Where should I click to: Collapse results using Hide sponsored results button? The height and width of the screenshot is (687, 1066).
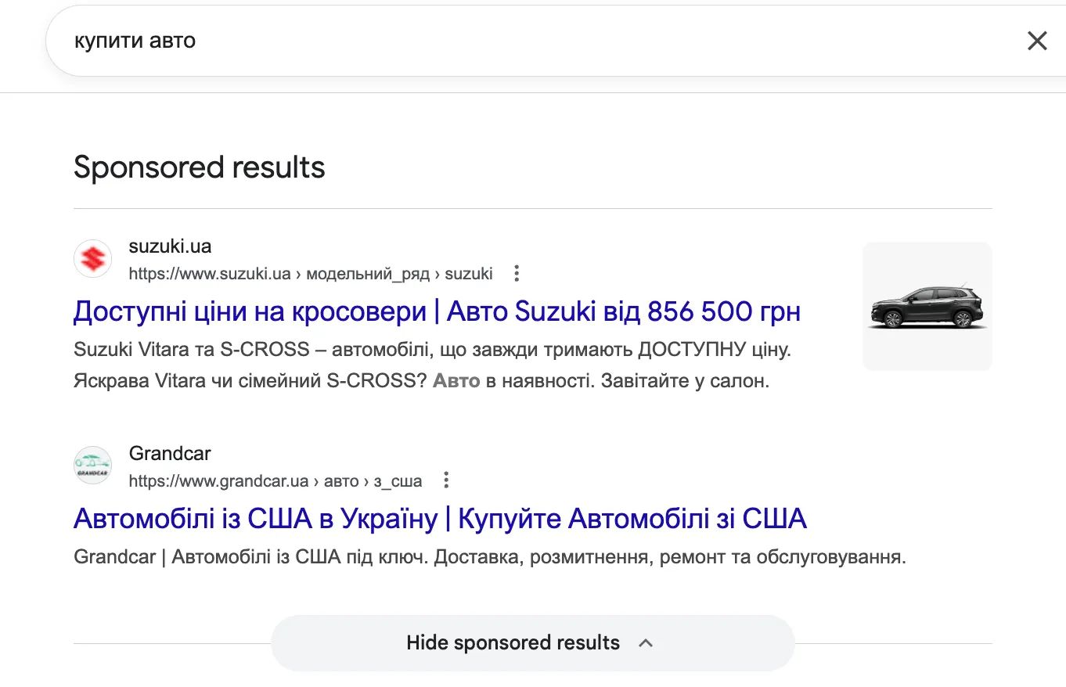(x=513, y=642)
